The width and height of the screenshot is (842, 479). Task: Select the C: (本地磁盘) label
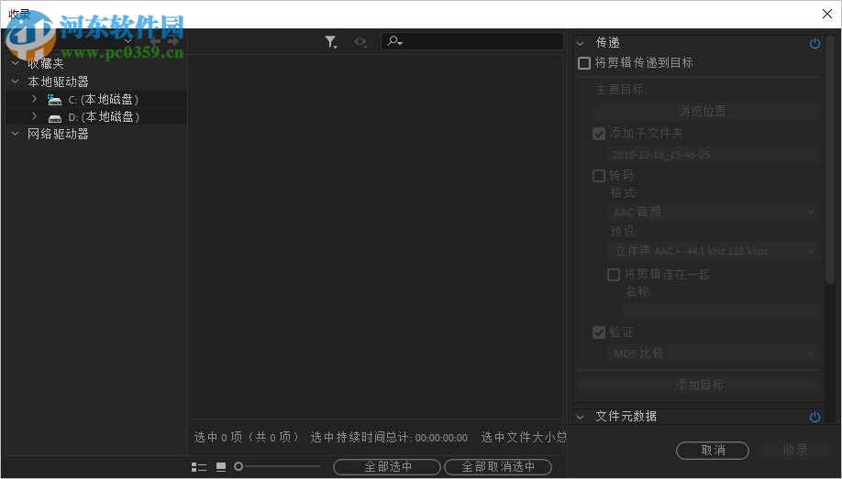pyautogui.click(x=103, y=100)
